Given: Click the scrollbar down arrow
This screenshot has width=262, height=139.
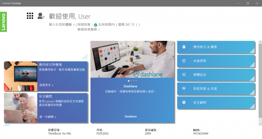Looking at the screenshot, I should (x=260, y=124).
